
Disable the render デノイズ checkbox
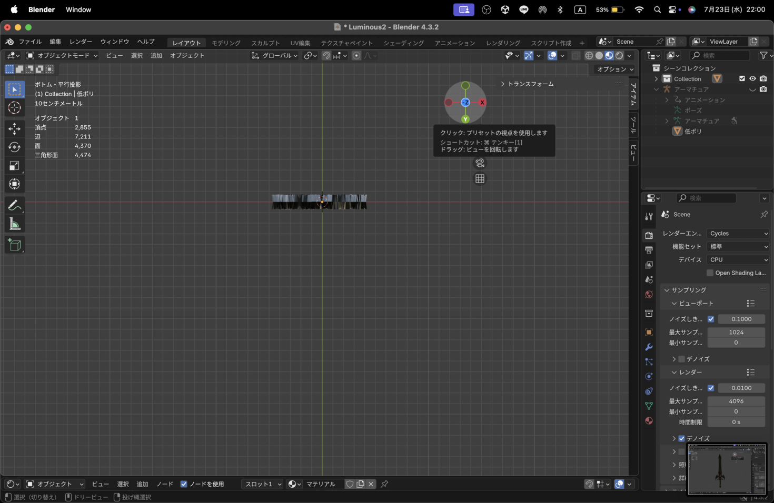[x=682, y=438]
